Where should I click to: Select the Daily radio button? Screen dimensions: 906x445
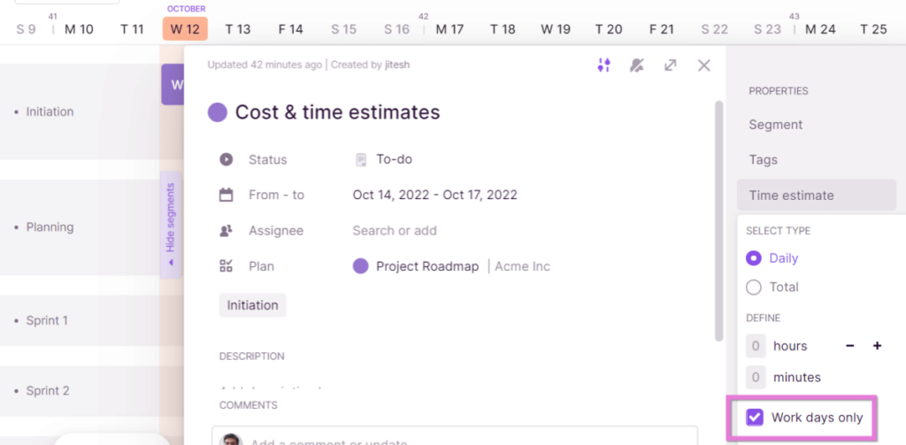click(754, 257)
